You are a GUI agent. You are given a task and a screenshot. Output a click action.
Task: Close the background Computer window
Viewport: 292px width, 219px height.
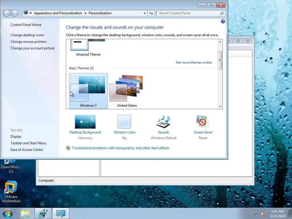(x=247, y=41)
